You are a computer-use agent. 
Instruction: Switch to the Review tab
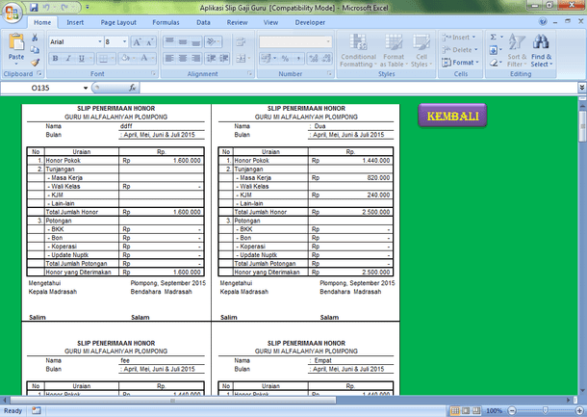point(237,22)
